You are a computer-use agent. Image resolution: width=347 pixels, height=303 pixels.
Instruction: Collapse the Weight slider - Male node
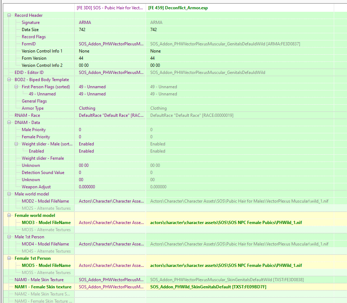click(x=16, y=144)
